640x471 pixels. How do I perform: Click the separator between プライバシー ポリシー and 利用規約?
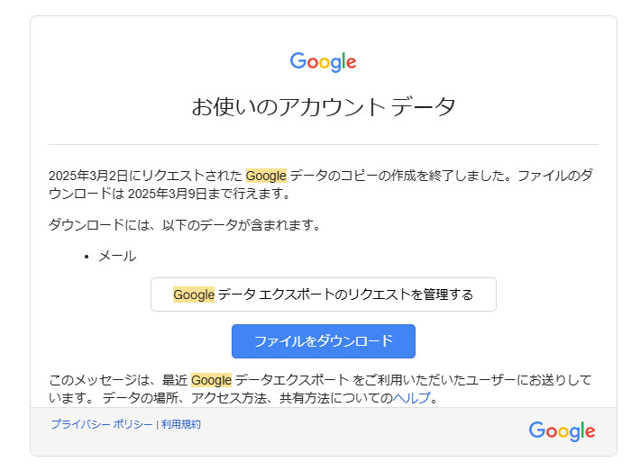click(157, 425)
